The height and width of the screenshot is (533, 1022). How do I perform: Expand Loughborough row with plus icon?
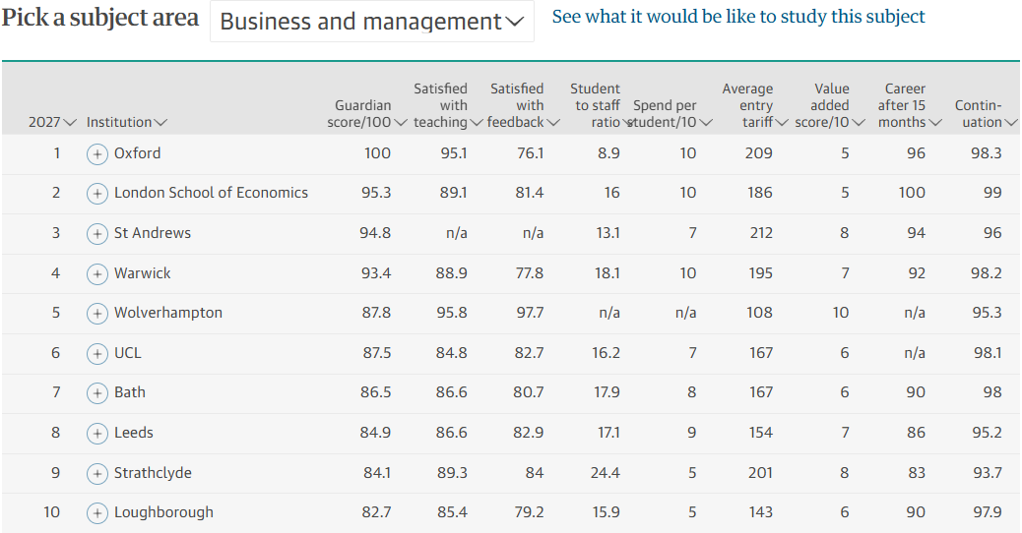tap(97, 513)
